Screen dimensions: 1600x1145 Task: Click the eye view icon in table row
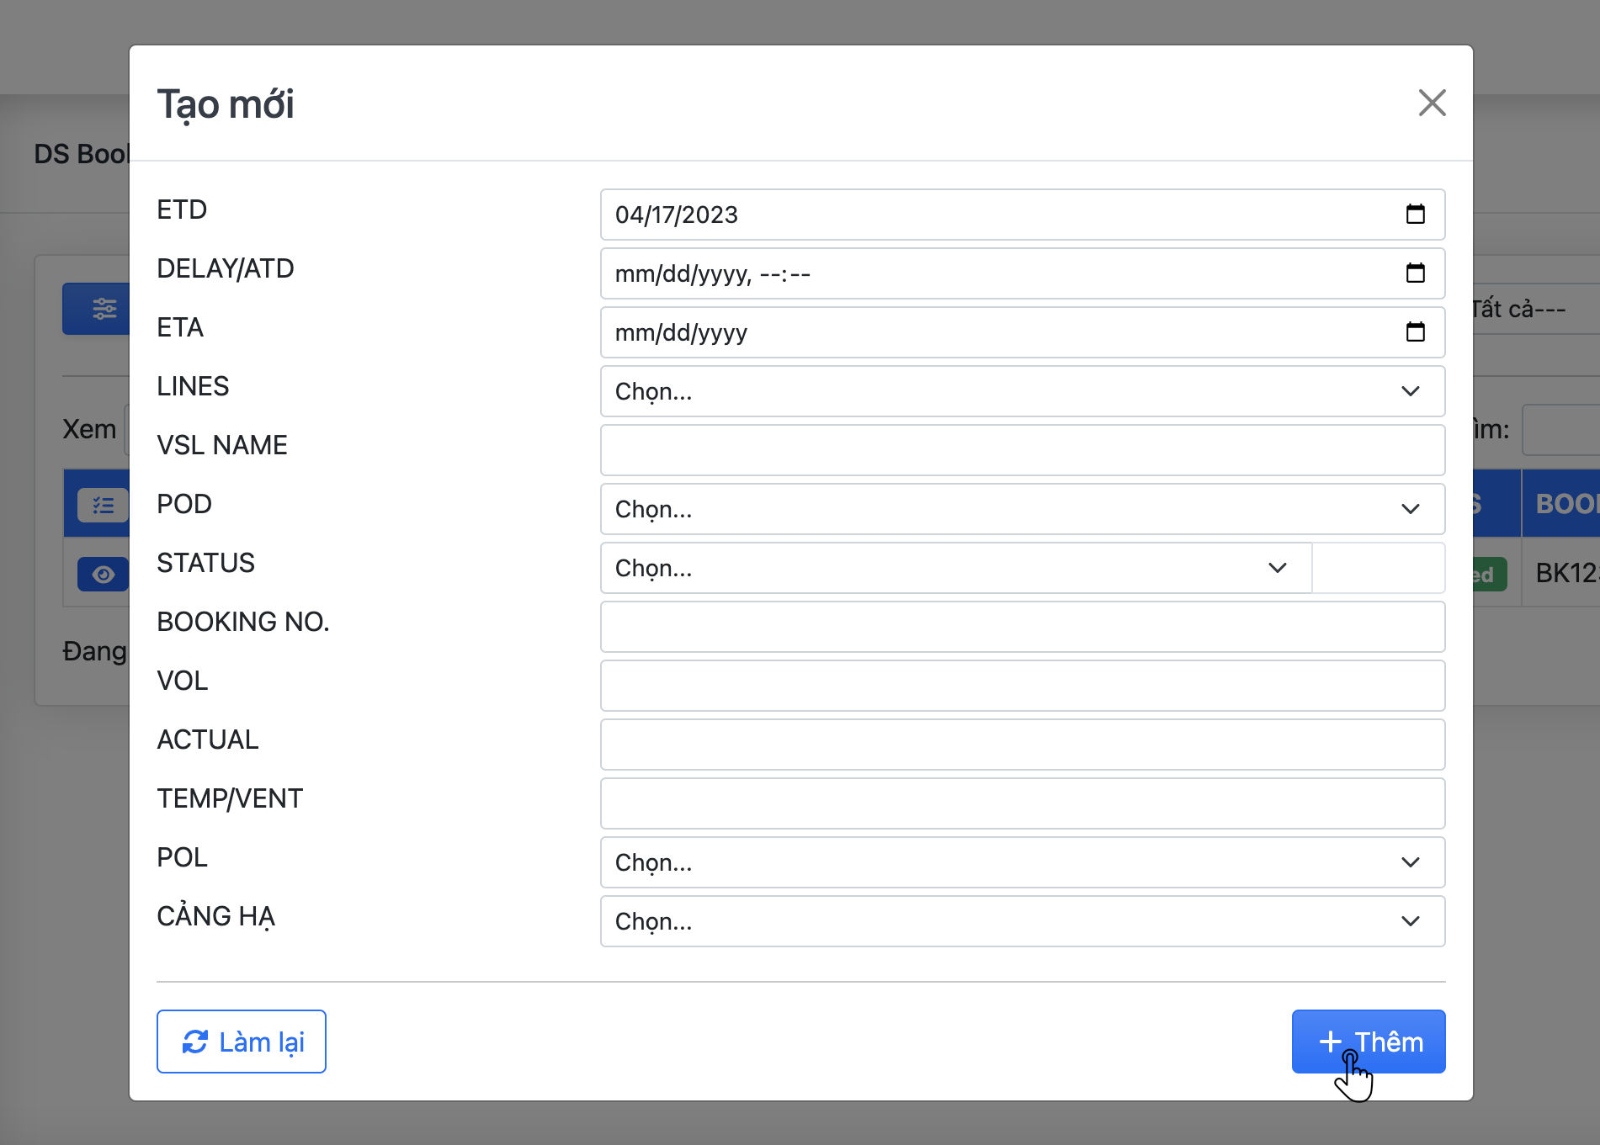tap(103, 575)
